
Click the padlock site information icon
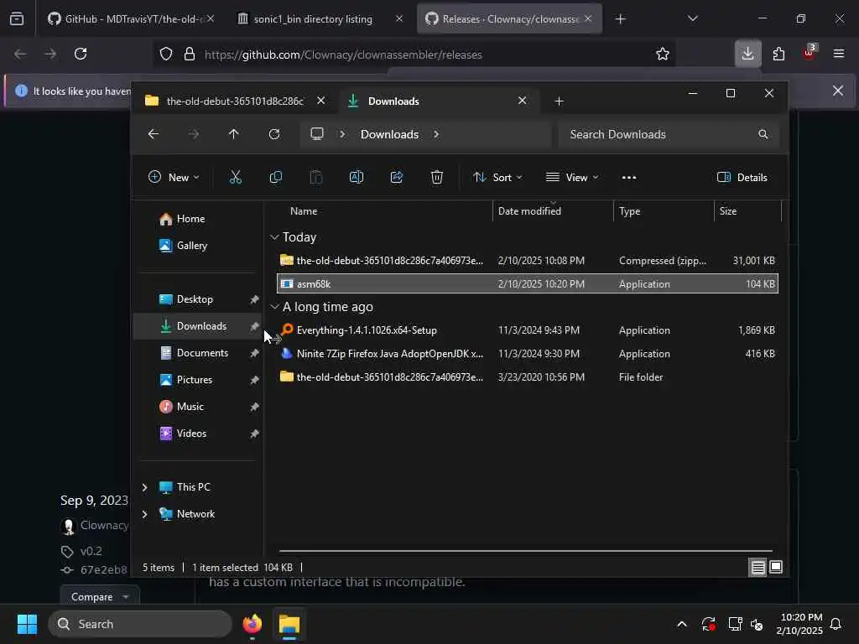pyautogui.click(x=190, y=55)
